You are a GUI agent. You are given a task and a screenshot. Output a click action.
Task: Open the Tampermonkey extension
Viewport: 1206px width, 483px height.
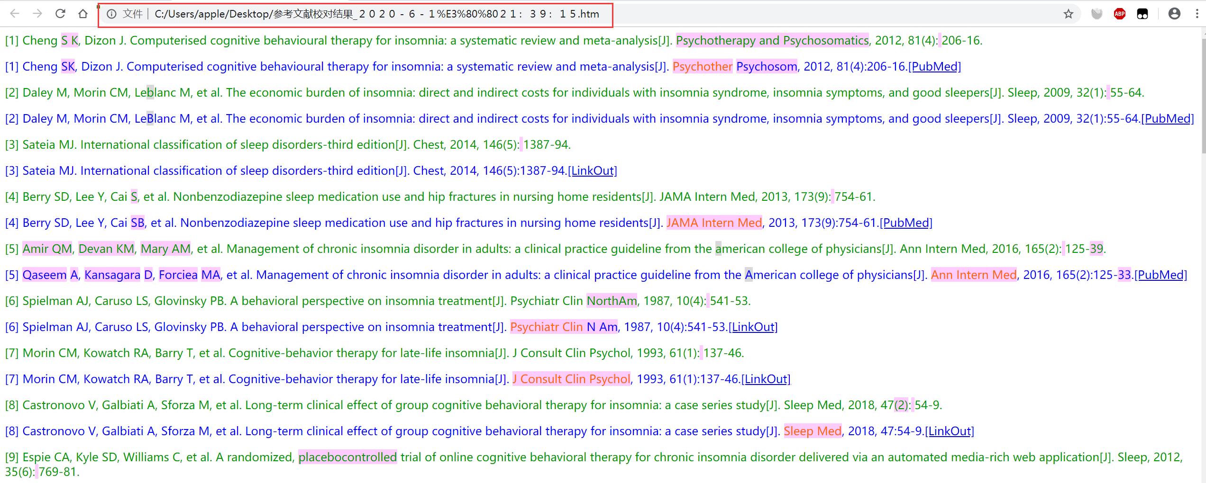pyautogui.click(x=1142, y=14)
